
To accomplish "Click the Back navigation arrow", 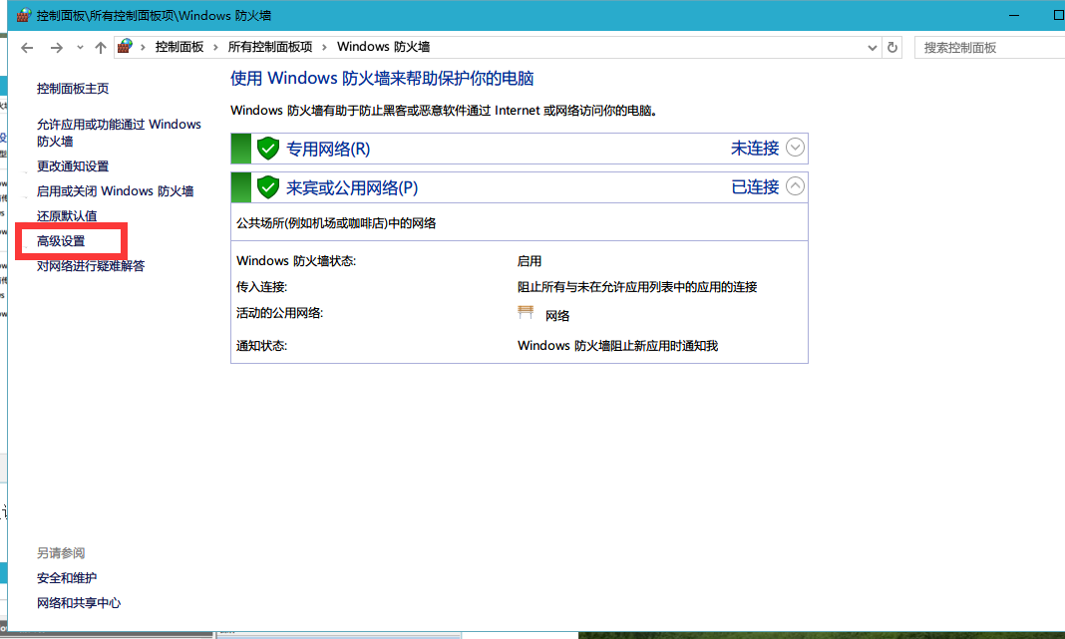I will point(27,48).
